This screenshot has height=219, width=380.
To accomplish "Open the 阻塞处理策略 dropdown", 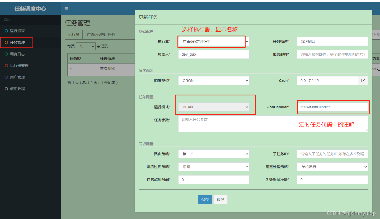I will coord(333,167).
